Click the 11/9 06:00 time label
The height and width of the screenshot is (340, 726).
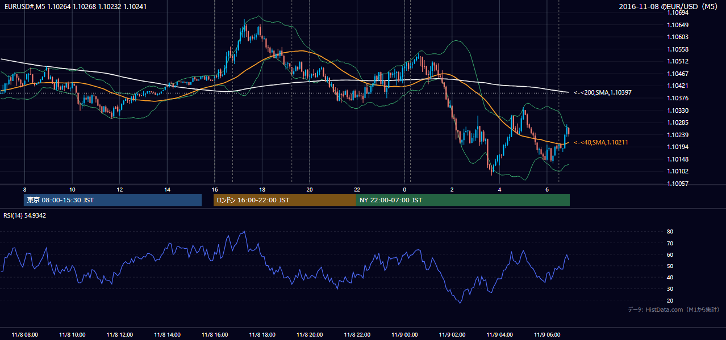547,334
